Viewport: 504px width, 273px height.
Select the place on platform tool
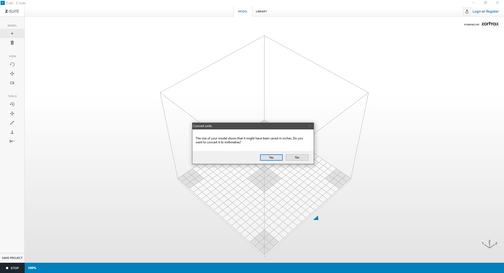(12, 132)
